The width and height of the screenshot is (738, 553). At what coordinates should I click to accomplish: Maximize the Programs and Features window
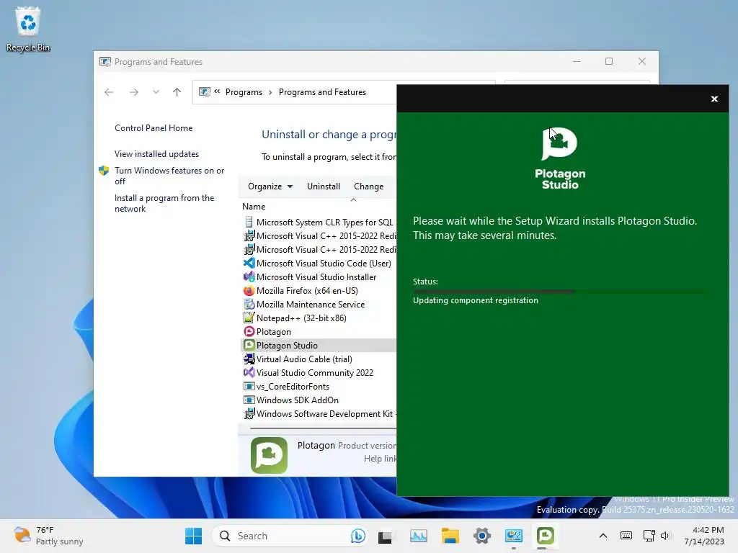[x=609, y=62]
